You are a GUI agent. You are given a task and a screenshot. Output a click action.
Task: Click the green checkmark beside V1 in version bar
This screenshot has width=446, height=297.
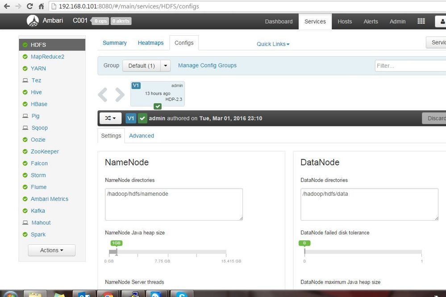[142, 118]
